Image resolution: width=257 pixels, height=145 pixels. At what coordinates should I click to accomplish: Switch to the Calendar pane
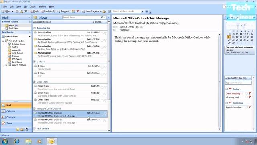(16, 111)
